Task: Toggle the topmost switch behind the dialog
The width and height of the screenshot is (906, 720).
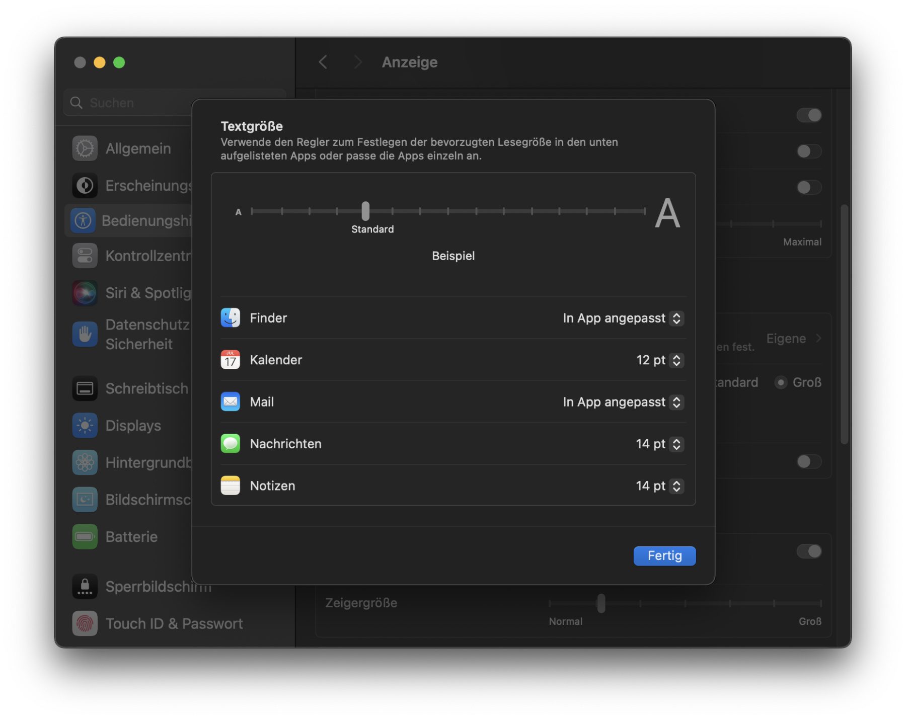Action: [808, 115]
